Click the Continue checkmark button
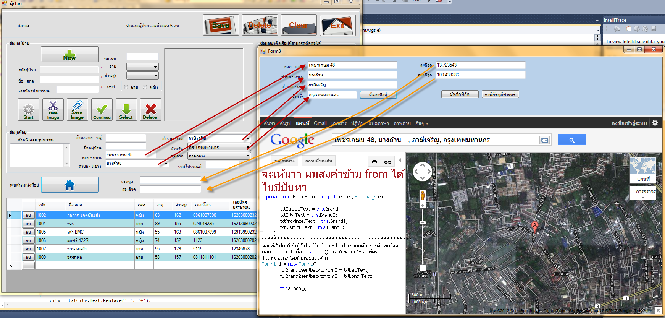The image size is (665, 318). (x=102, y=110)
